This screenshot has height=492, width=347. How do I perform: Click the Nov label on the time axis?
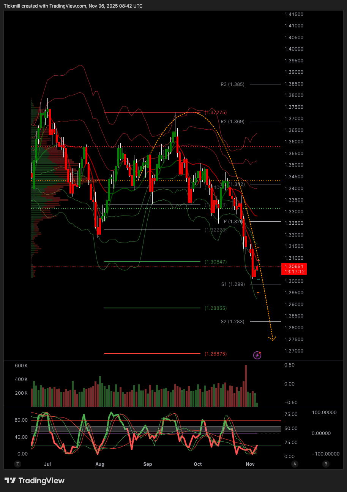point(249,464)
